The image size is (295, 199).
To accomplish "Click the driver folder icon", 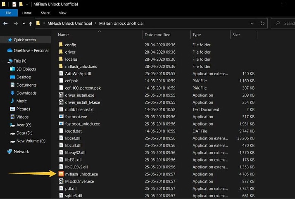I will pyautogui.click(x=61, y=52).
